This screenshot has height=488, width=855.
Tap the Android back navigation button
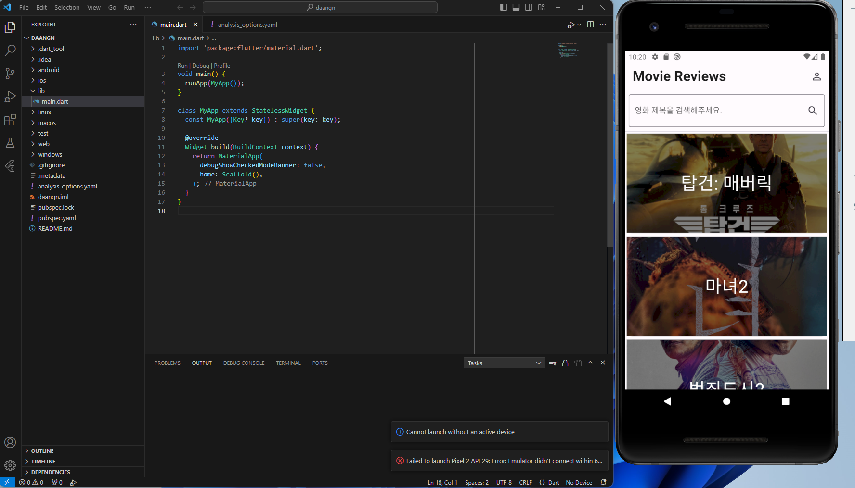[x=667, y=401]
